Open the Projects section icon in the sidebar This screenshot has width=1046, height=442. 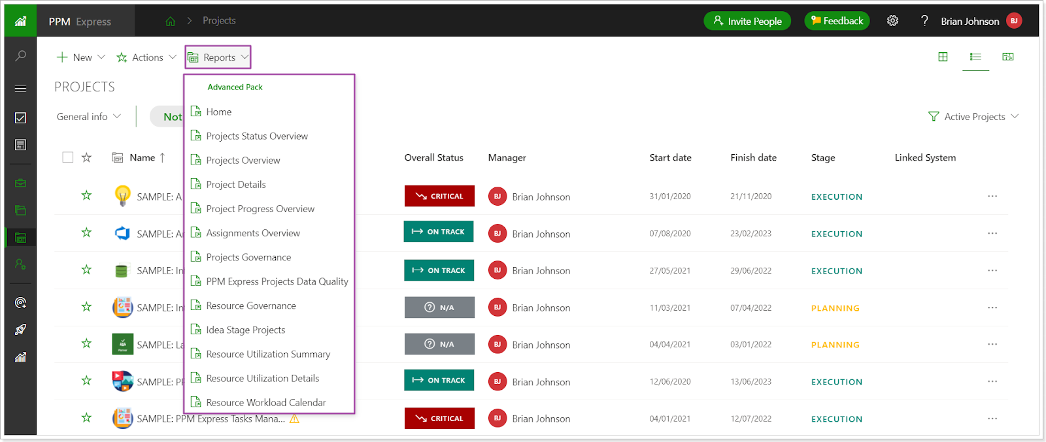(x=20, y=238)
